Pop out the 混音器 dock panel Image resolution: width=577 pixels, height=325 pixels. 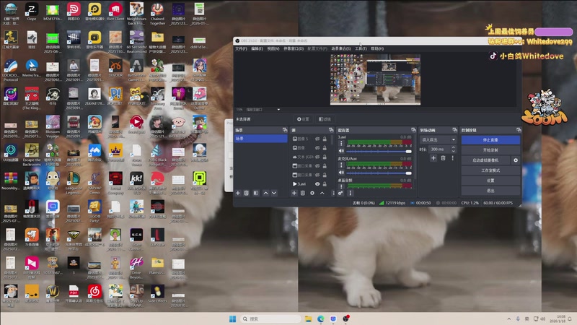[413, 130]
